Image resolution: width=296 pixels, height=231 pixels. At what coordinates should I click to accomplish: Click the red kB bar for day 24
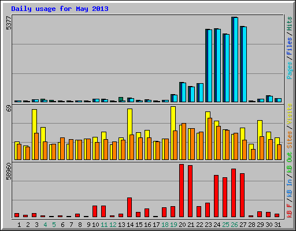point(216,196)
